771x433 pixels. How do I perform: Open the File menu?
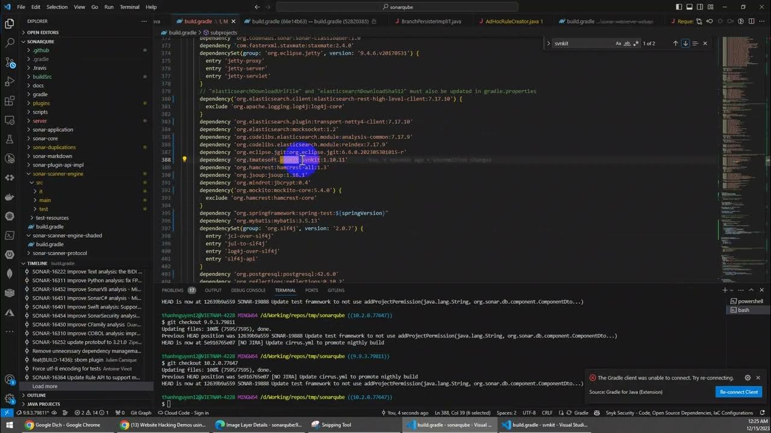click(x=21, y=7)
